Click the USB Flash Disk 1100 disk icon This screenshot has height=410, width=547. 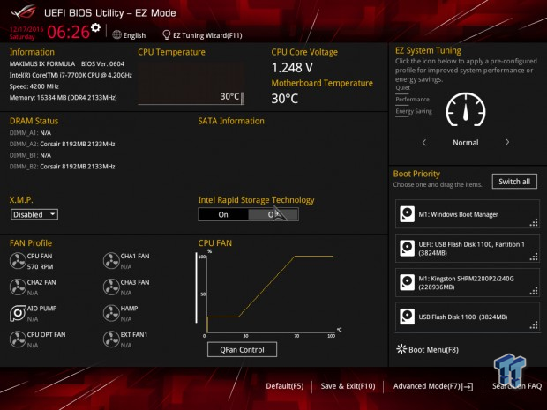point(407,317)
